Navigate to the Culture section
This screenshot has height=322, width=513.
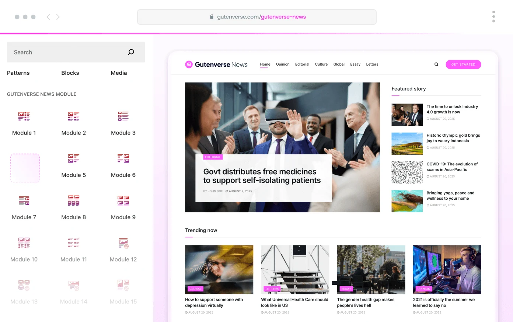coord(321,64)
